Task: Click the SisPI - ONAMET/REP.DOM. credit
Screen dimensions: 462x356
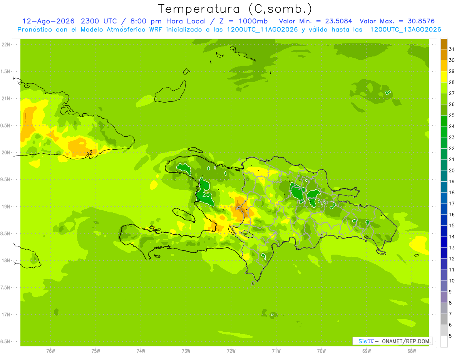Action: tap(393, 341)
